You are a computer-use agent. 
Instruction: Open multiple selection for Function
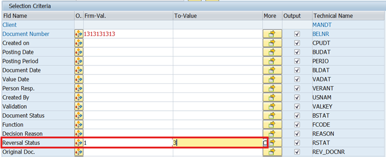tap(272, 124)
